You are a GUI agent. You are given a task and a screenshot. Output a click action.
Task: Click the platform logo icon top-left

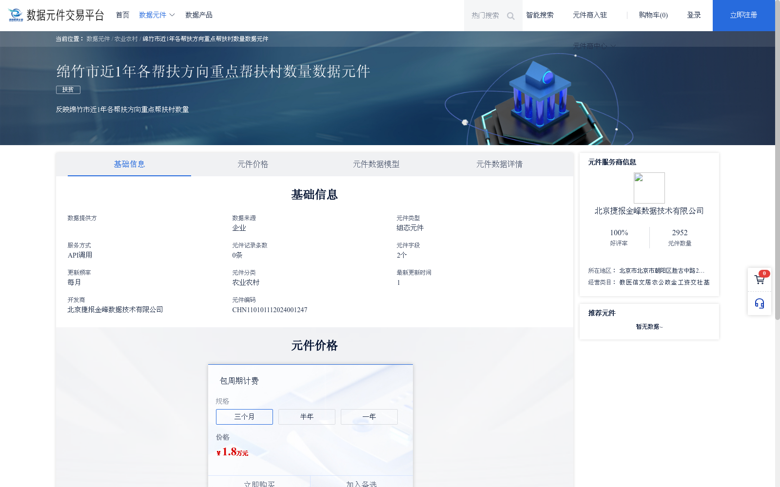click(x=16, y=15)
